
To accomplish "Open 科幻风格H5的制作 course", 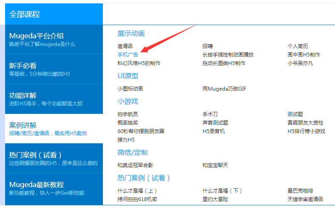I will 139,63.
